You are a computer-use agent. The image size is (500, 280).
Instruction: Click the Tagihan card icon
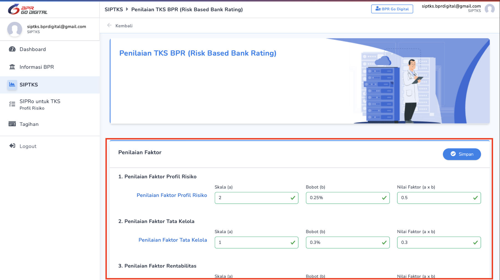(x=12, y=124)
